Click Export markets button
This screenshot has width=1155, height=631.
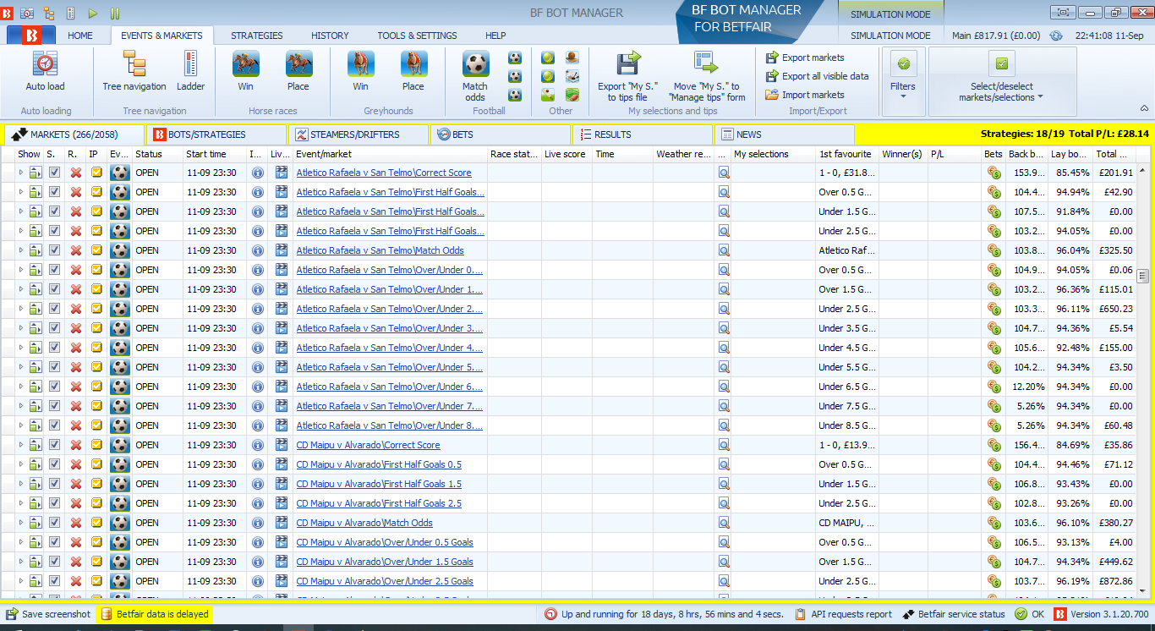(805, 58)
